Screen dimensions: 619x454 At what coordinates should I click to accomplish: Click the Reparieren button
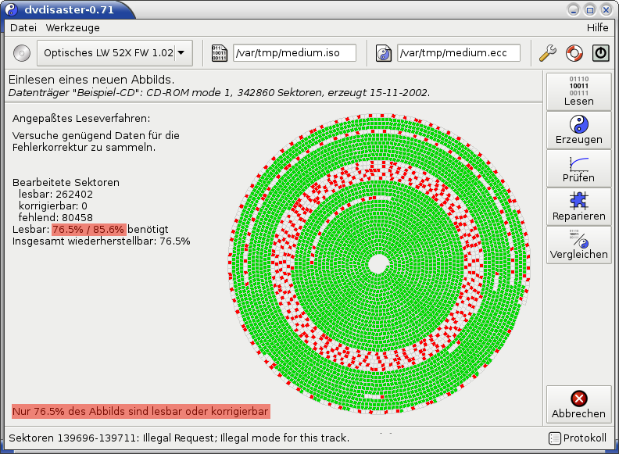tap(578, 206)
